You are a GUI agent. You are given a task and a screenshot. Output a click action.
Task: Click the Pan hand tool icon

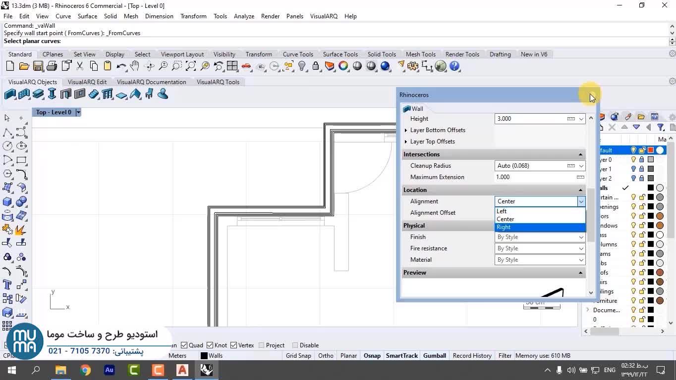(135, 66)
